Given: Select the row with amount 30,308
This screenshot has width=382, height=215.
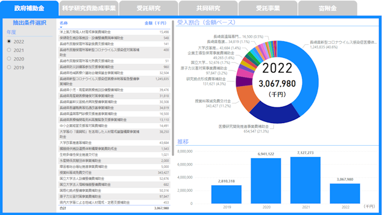Looking at the screenshot, I should coord(114,102).
